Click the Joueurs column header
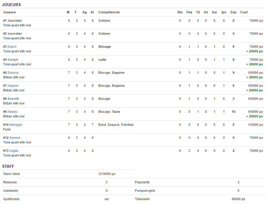The width and height of the screenshot is (267, 205). pyautogui.click(x=9, y=12)
